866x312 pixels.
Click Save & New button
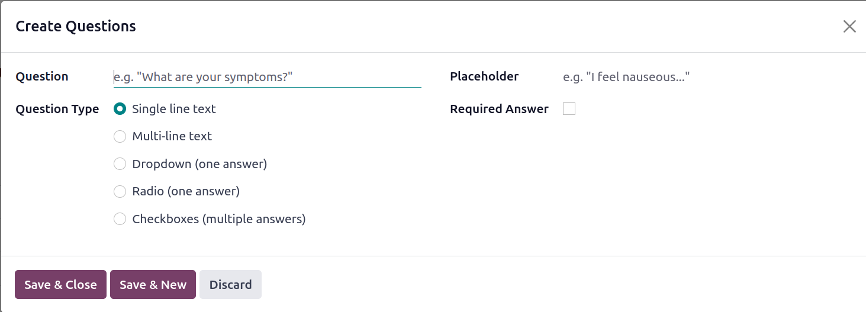pyautogui.click(x=153, y=285)
